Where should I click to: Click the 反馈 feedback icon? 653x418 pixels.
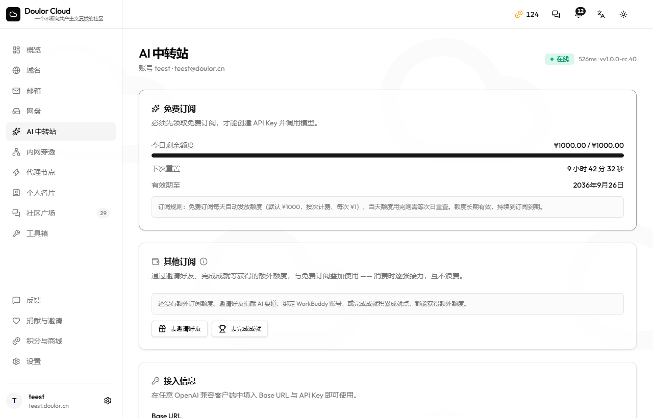point(16,300)
